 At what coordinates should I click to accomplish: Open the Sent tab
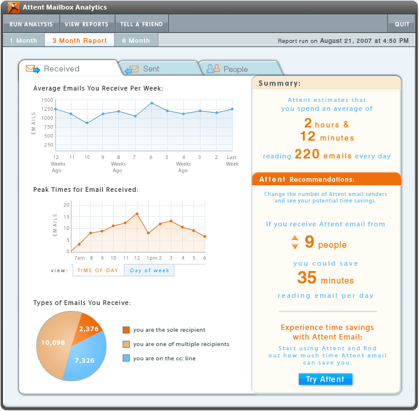pyautogui.click(x=160, y=68)
